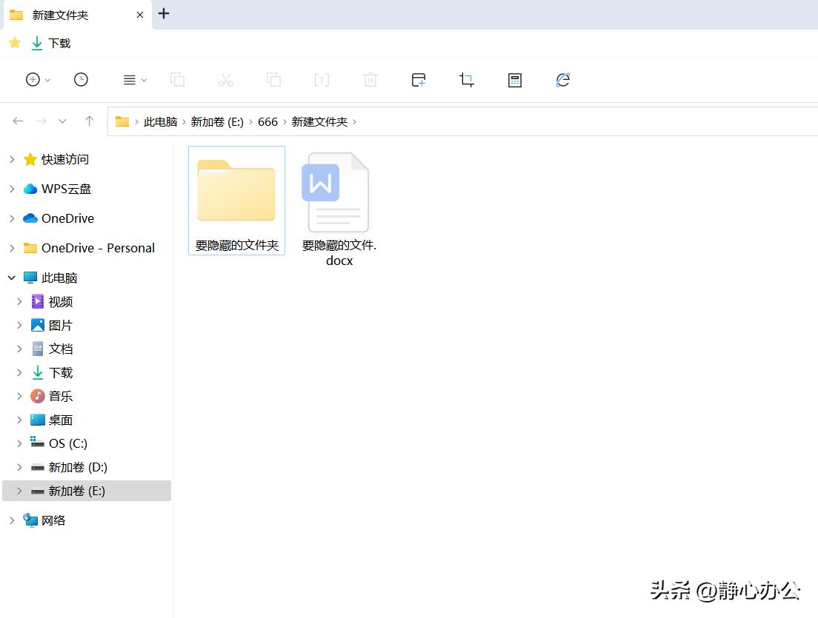Collapse the 此电脑 tree node
Screen dimensions: 818x618
10,278
